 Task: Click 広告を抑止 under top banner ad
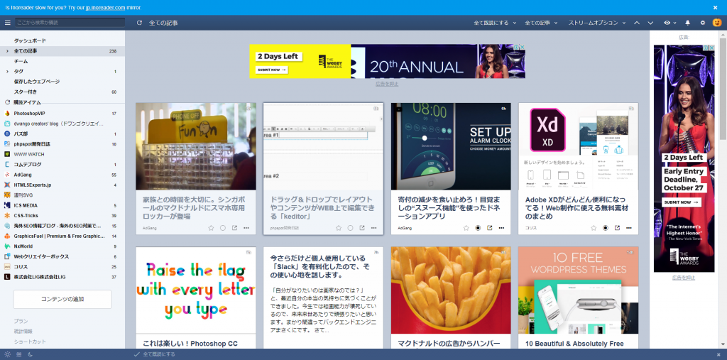pos(387,84)
